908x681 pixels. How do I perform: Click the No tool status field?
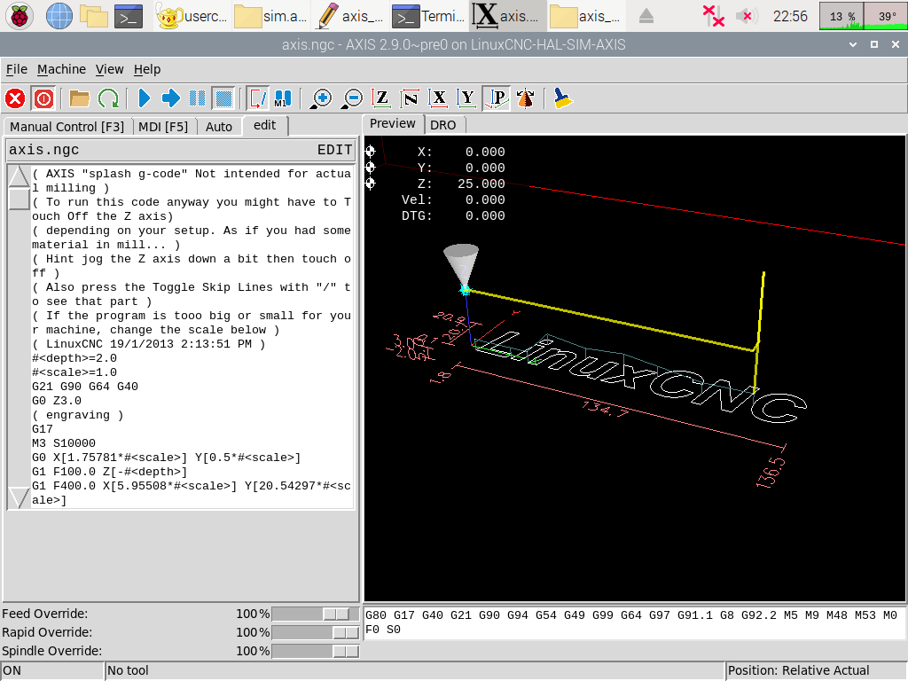(415, 670)
